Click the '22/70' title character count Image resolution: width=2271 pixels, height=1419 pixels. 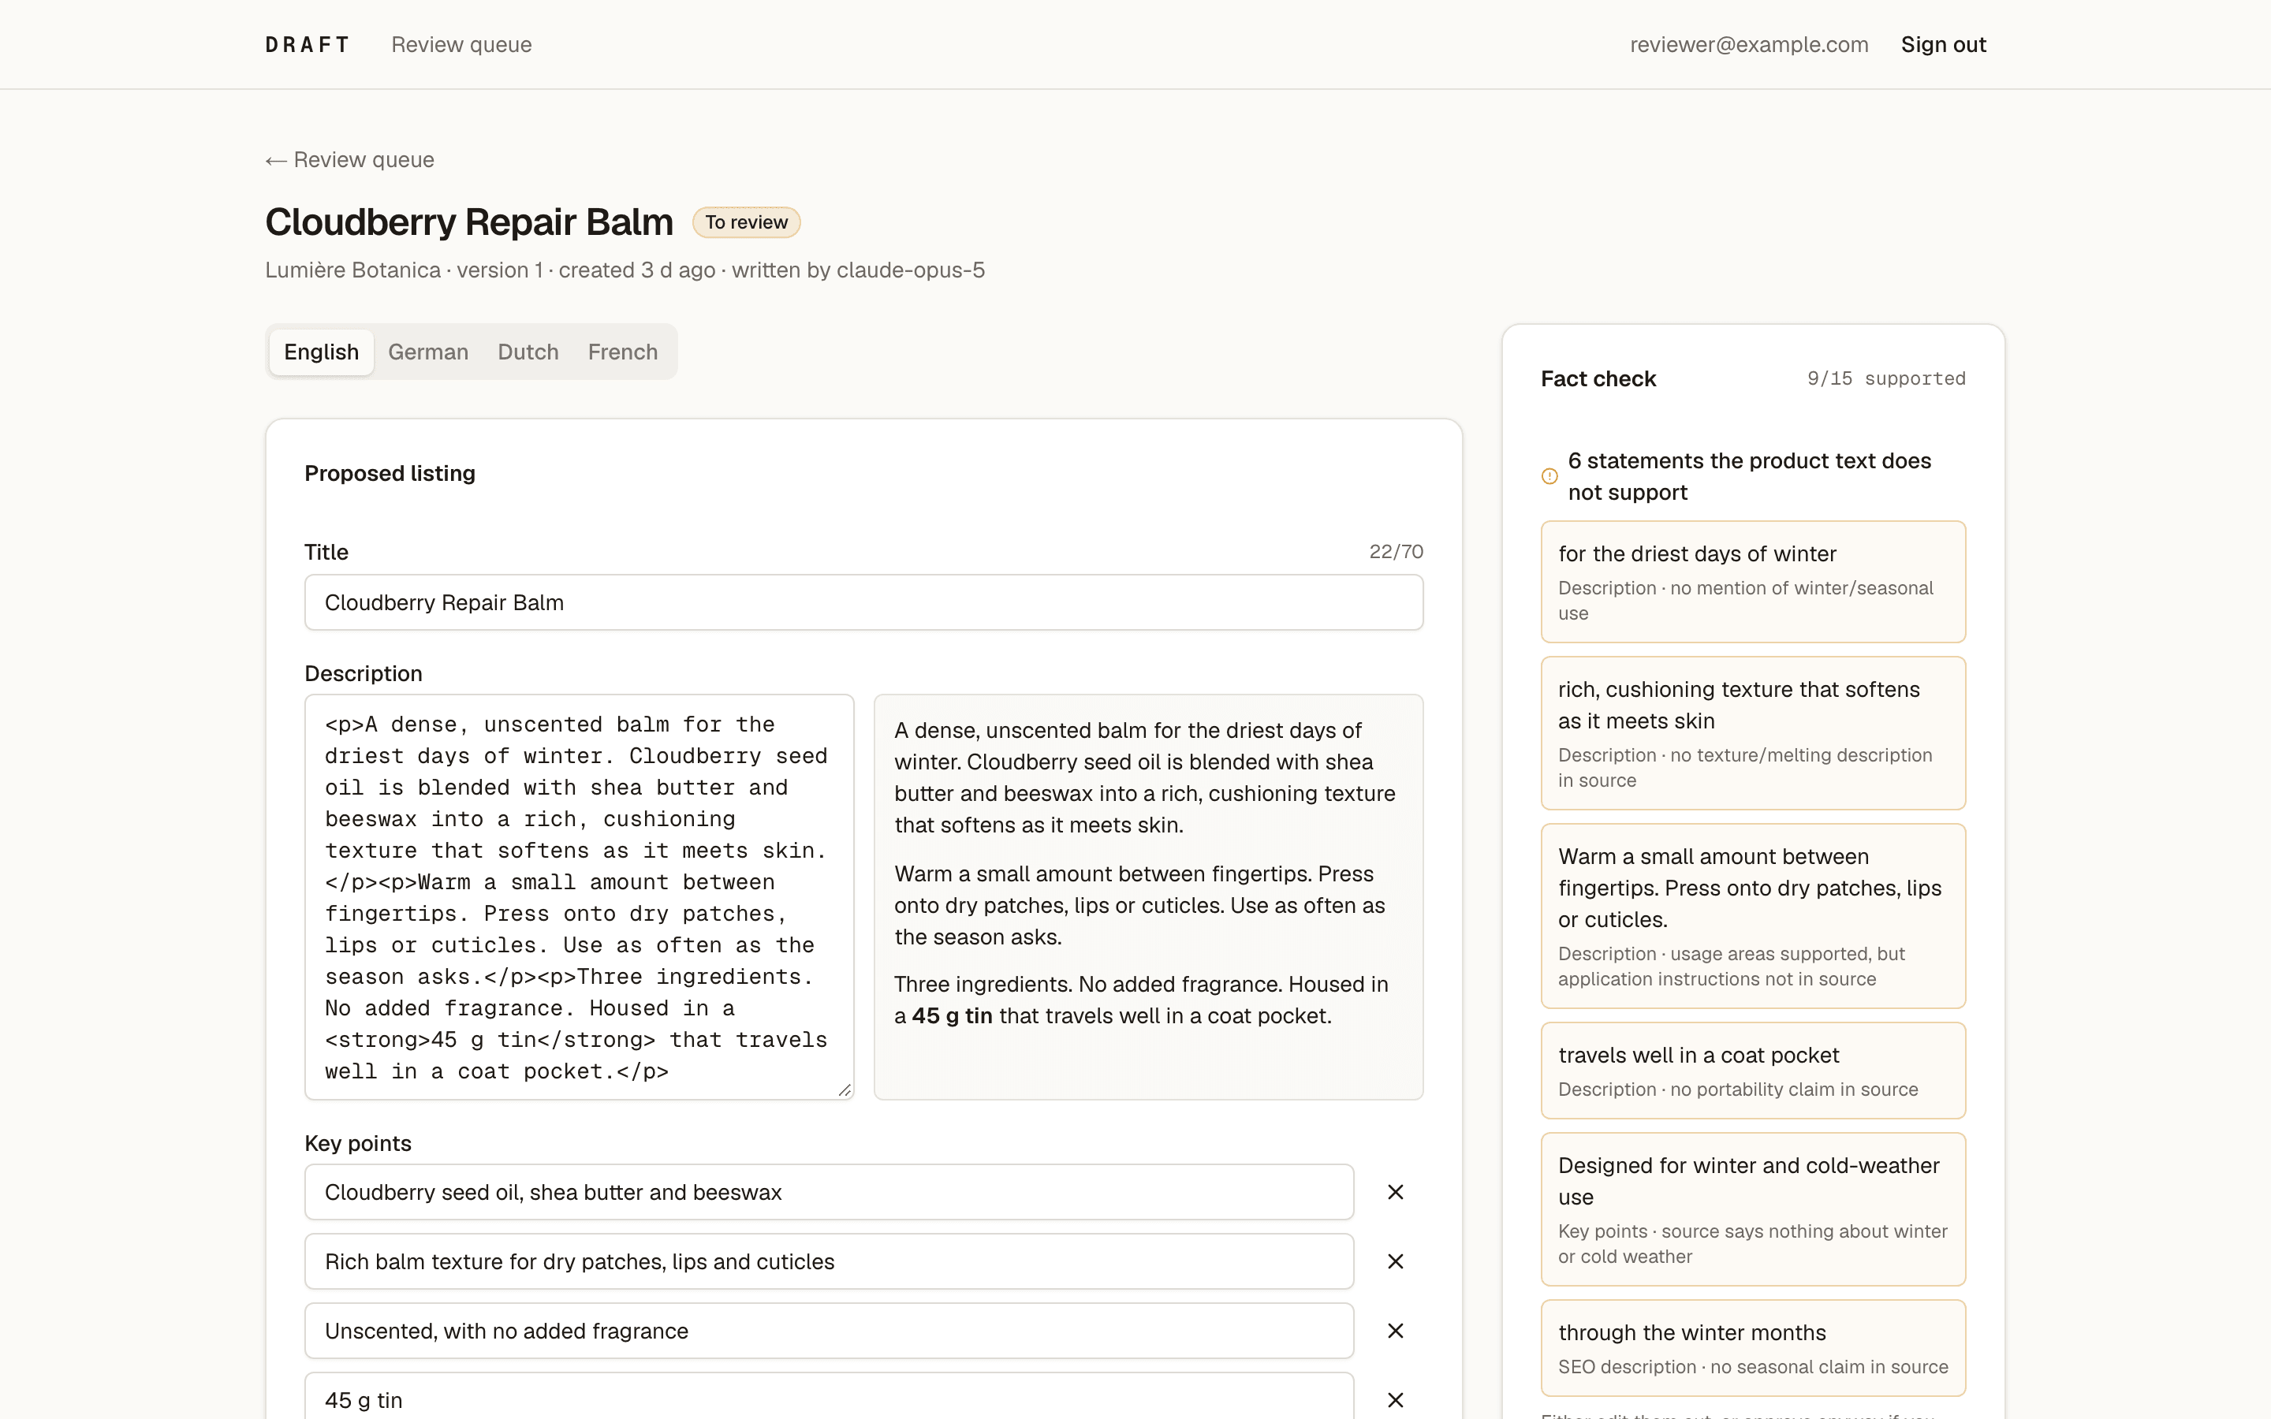point(1397,552)
